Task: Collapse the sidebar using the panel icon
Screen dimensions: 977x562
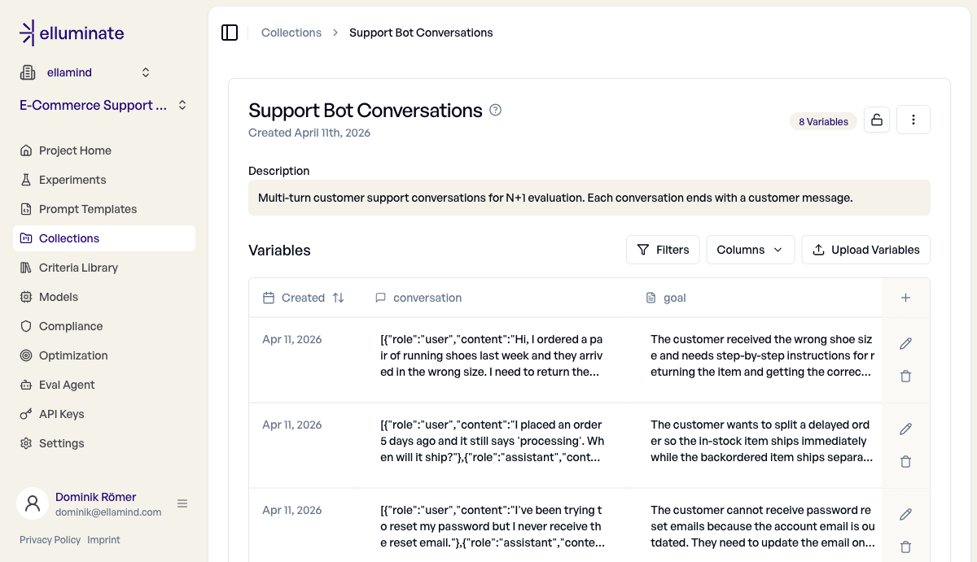Action: click(x=230, y=32)
